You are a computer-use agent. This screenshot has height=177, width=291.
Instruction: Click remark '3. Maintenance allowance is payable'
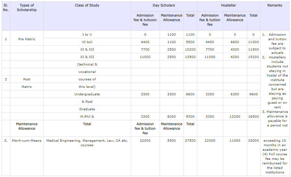(275, 119)
